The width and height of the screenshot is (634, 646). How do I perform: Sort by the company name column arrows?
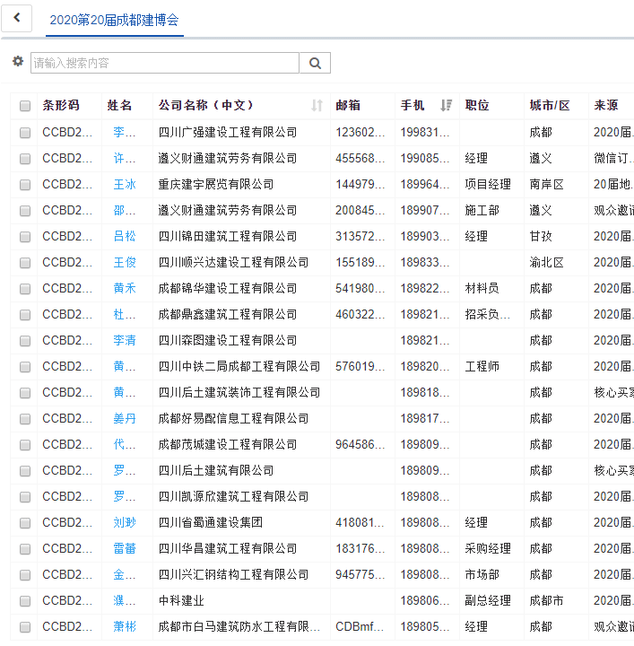point(317,106)
